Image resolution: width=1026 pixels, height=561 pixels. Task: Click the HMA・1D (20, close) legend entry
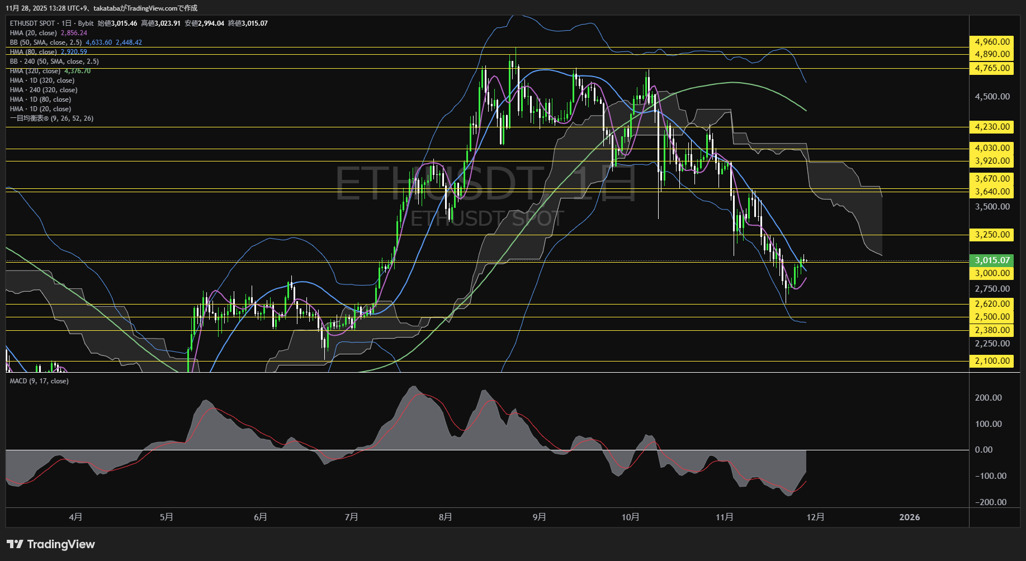pos(39,108)
